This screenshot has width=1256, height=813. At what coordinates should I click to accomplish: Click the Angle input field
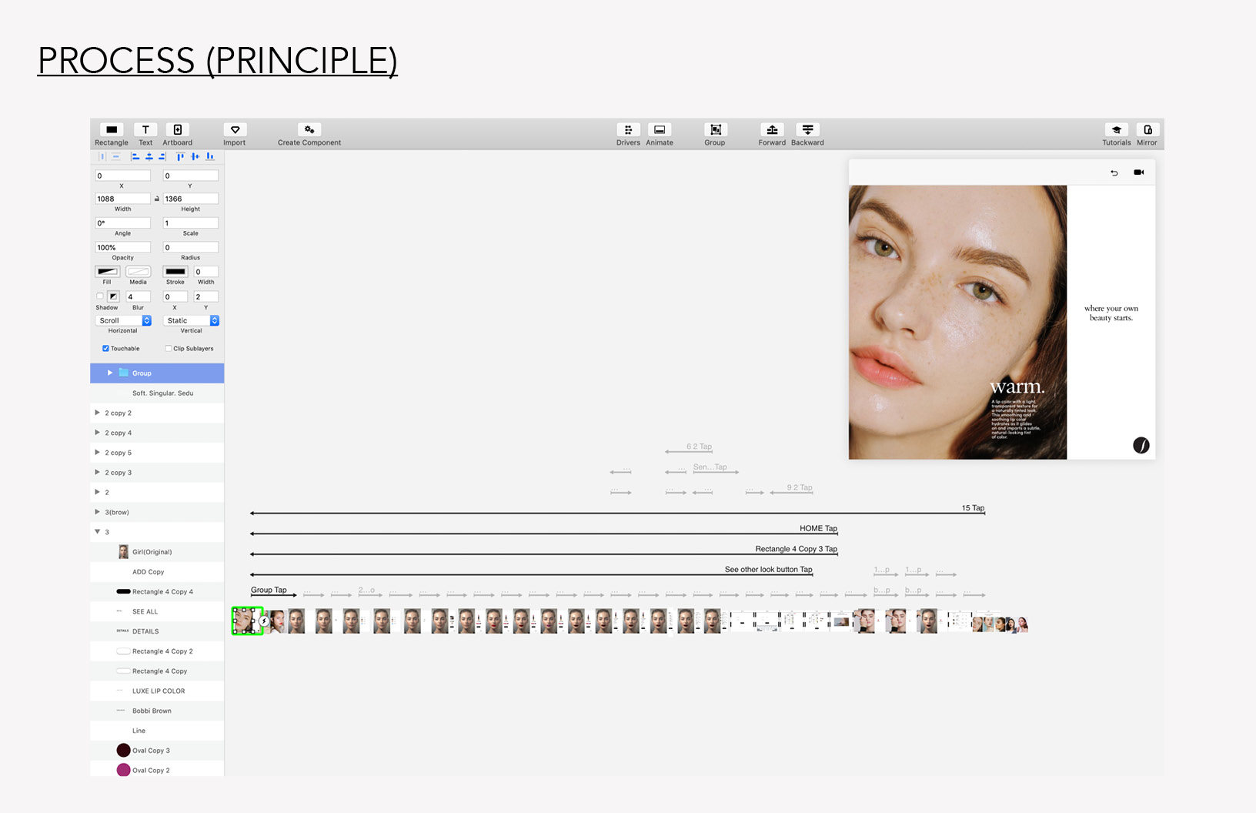(x=123, y=223)
